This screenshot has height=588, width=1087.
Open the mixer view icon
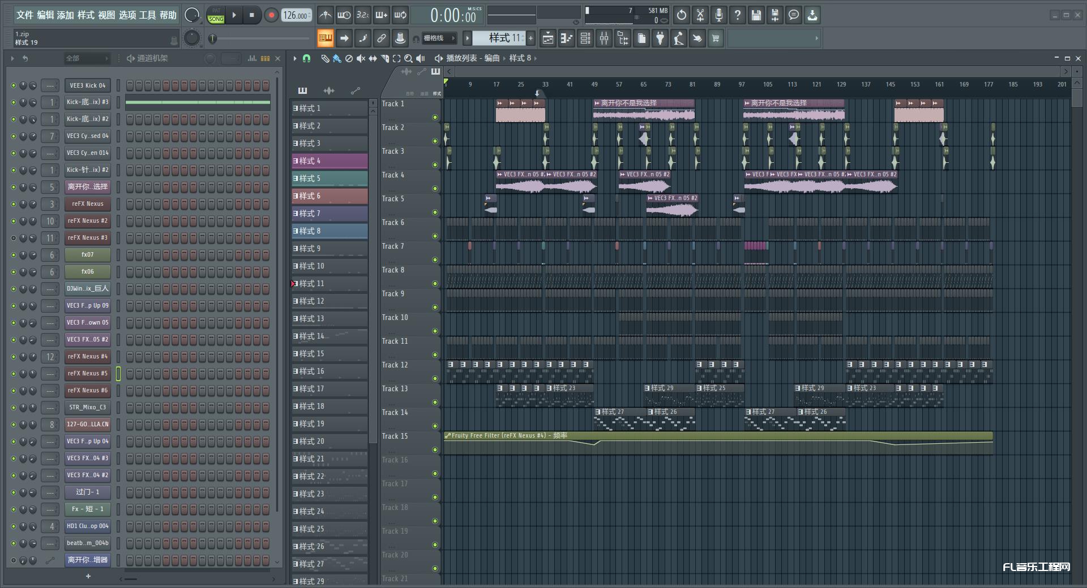tap(604, 38)
